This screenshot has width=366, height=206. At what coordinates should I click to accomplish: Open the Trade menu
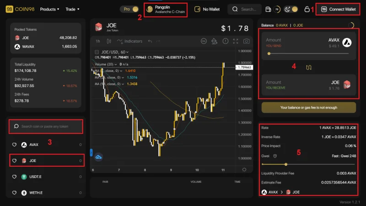[72, 9]
